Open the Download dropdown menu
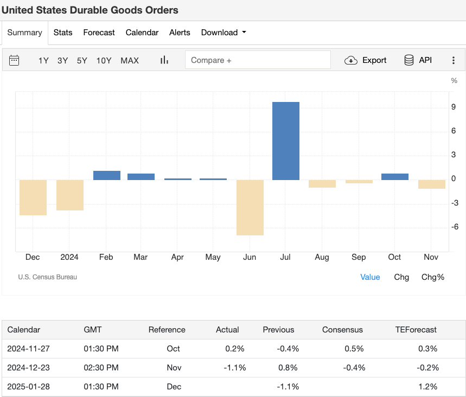The width and height of the screenshot is (466, 397). [224, 33]
